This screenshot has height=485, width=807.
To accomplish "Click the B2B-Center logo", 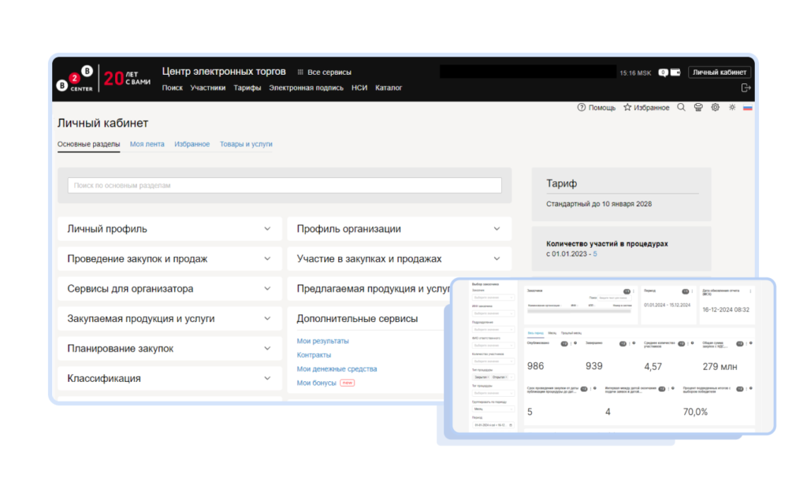I will coord(75,80).
